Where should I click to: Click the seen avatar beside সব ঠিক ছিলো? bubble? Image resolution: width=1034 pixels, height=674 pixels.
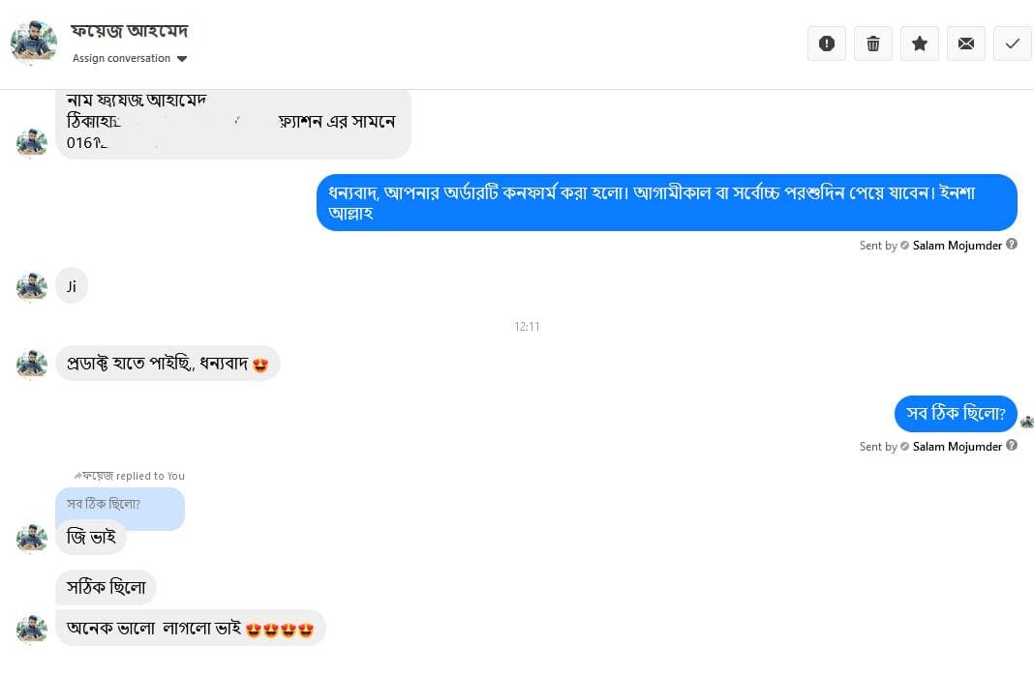[x=1026, y=422]
